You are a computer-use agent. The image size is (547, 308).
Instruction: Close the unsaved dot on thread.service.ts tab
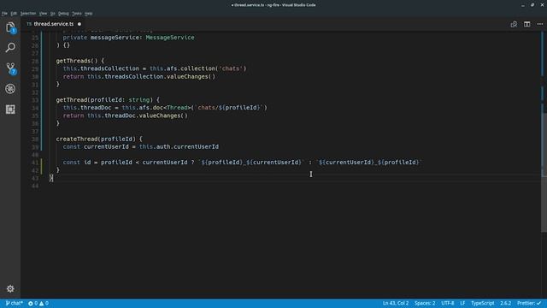point(79,24)
